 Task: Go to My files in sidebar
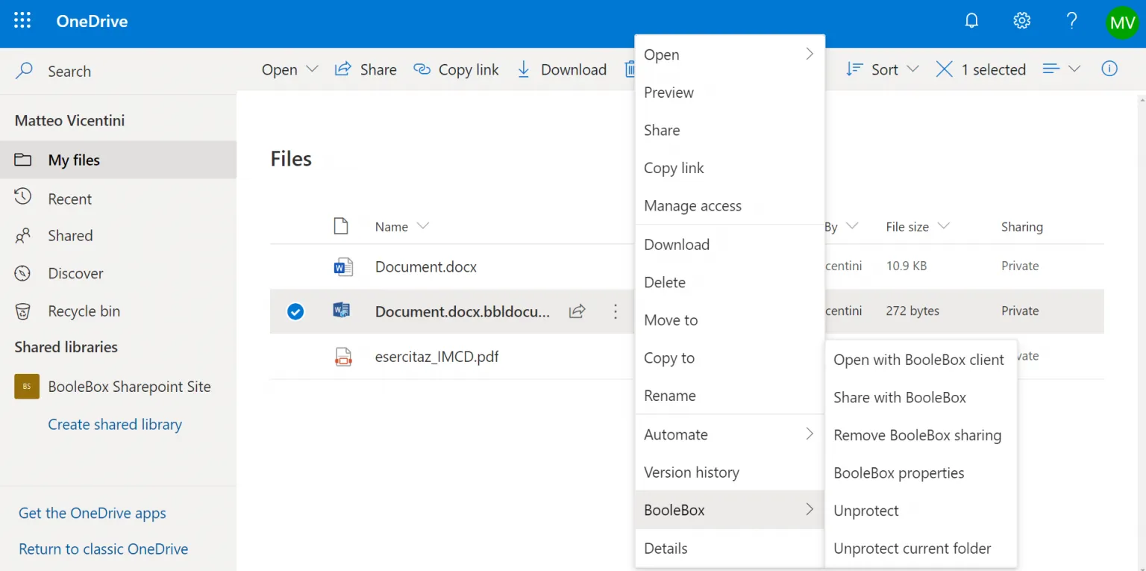(118, 160)
